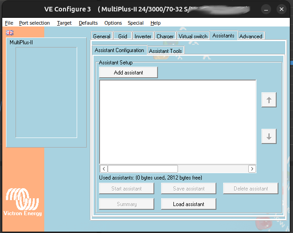The height and width of the screenshot is (233, 293).
Task: Click the scrollbar left arrow
Action: point(104,169)
